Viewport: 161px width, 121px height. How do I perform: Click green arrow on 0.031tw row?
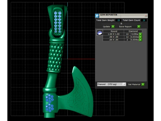click(141, 37)
